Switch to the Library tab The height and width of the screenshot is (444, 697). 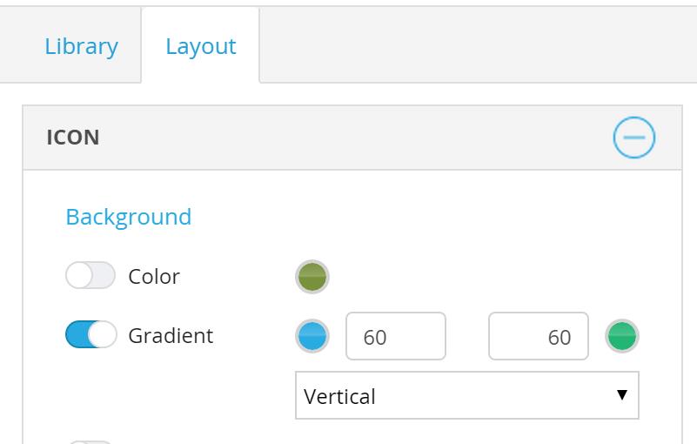click(x=81, y=46)
